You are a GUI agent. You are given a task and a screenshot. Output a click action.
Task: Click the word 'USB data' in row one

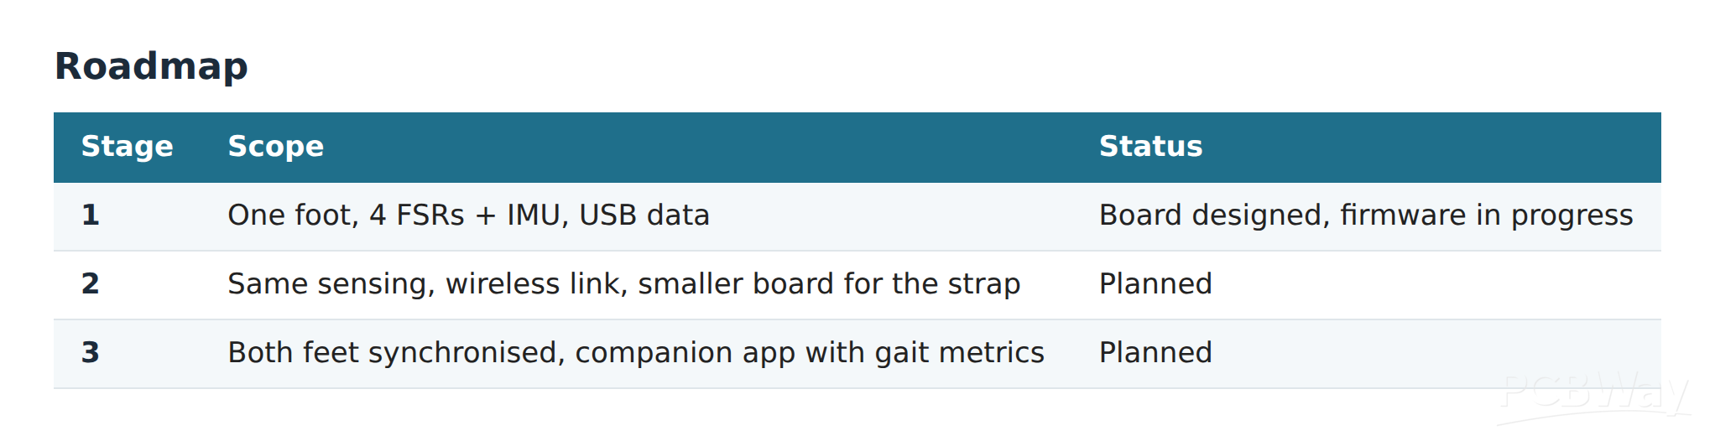click(x=644, y=215)
